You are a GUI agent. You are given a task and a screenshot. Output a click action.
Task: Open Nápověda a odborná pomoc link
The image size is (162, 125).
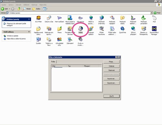[x=16, y=39]
